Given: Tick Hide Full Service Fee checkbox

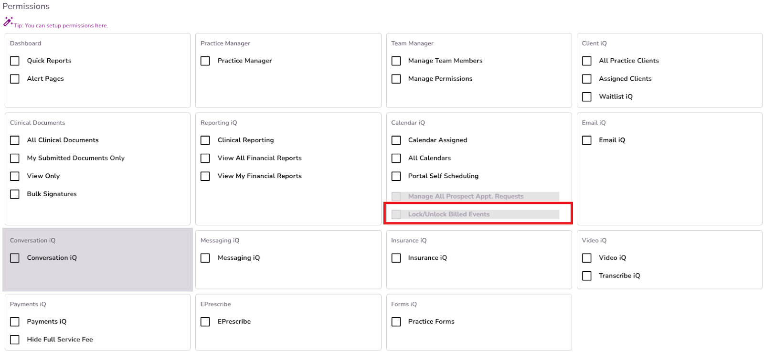Looking at the screenshot, I should 15,340.
